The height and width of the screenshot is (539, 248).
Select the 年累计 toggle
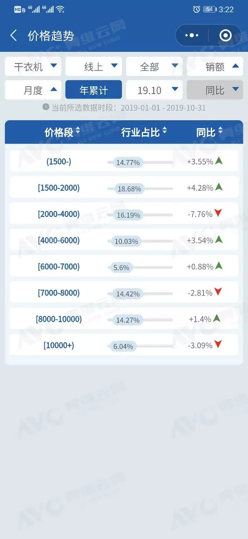pos(93,90)
